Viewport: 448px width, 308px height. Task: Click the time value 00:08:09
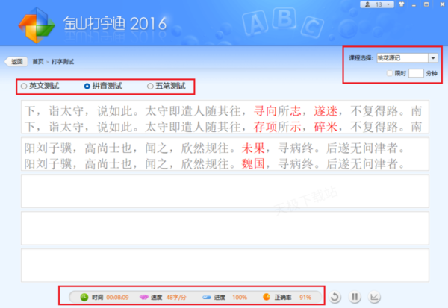point(117,298)
